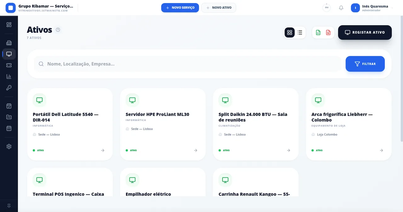Open the key icon in the sidebar
403x212 pixels.
pos(9,88)
